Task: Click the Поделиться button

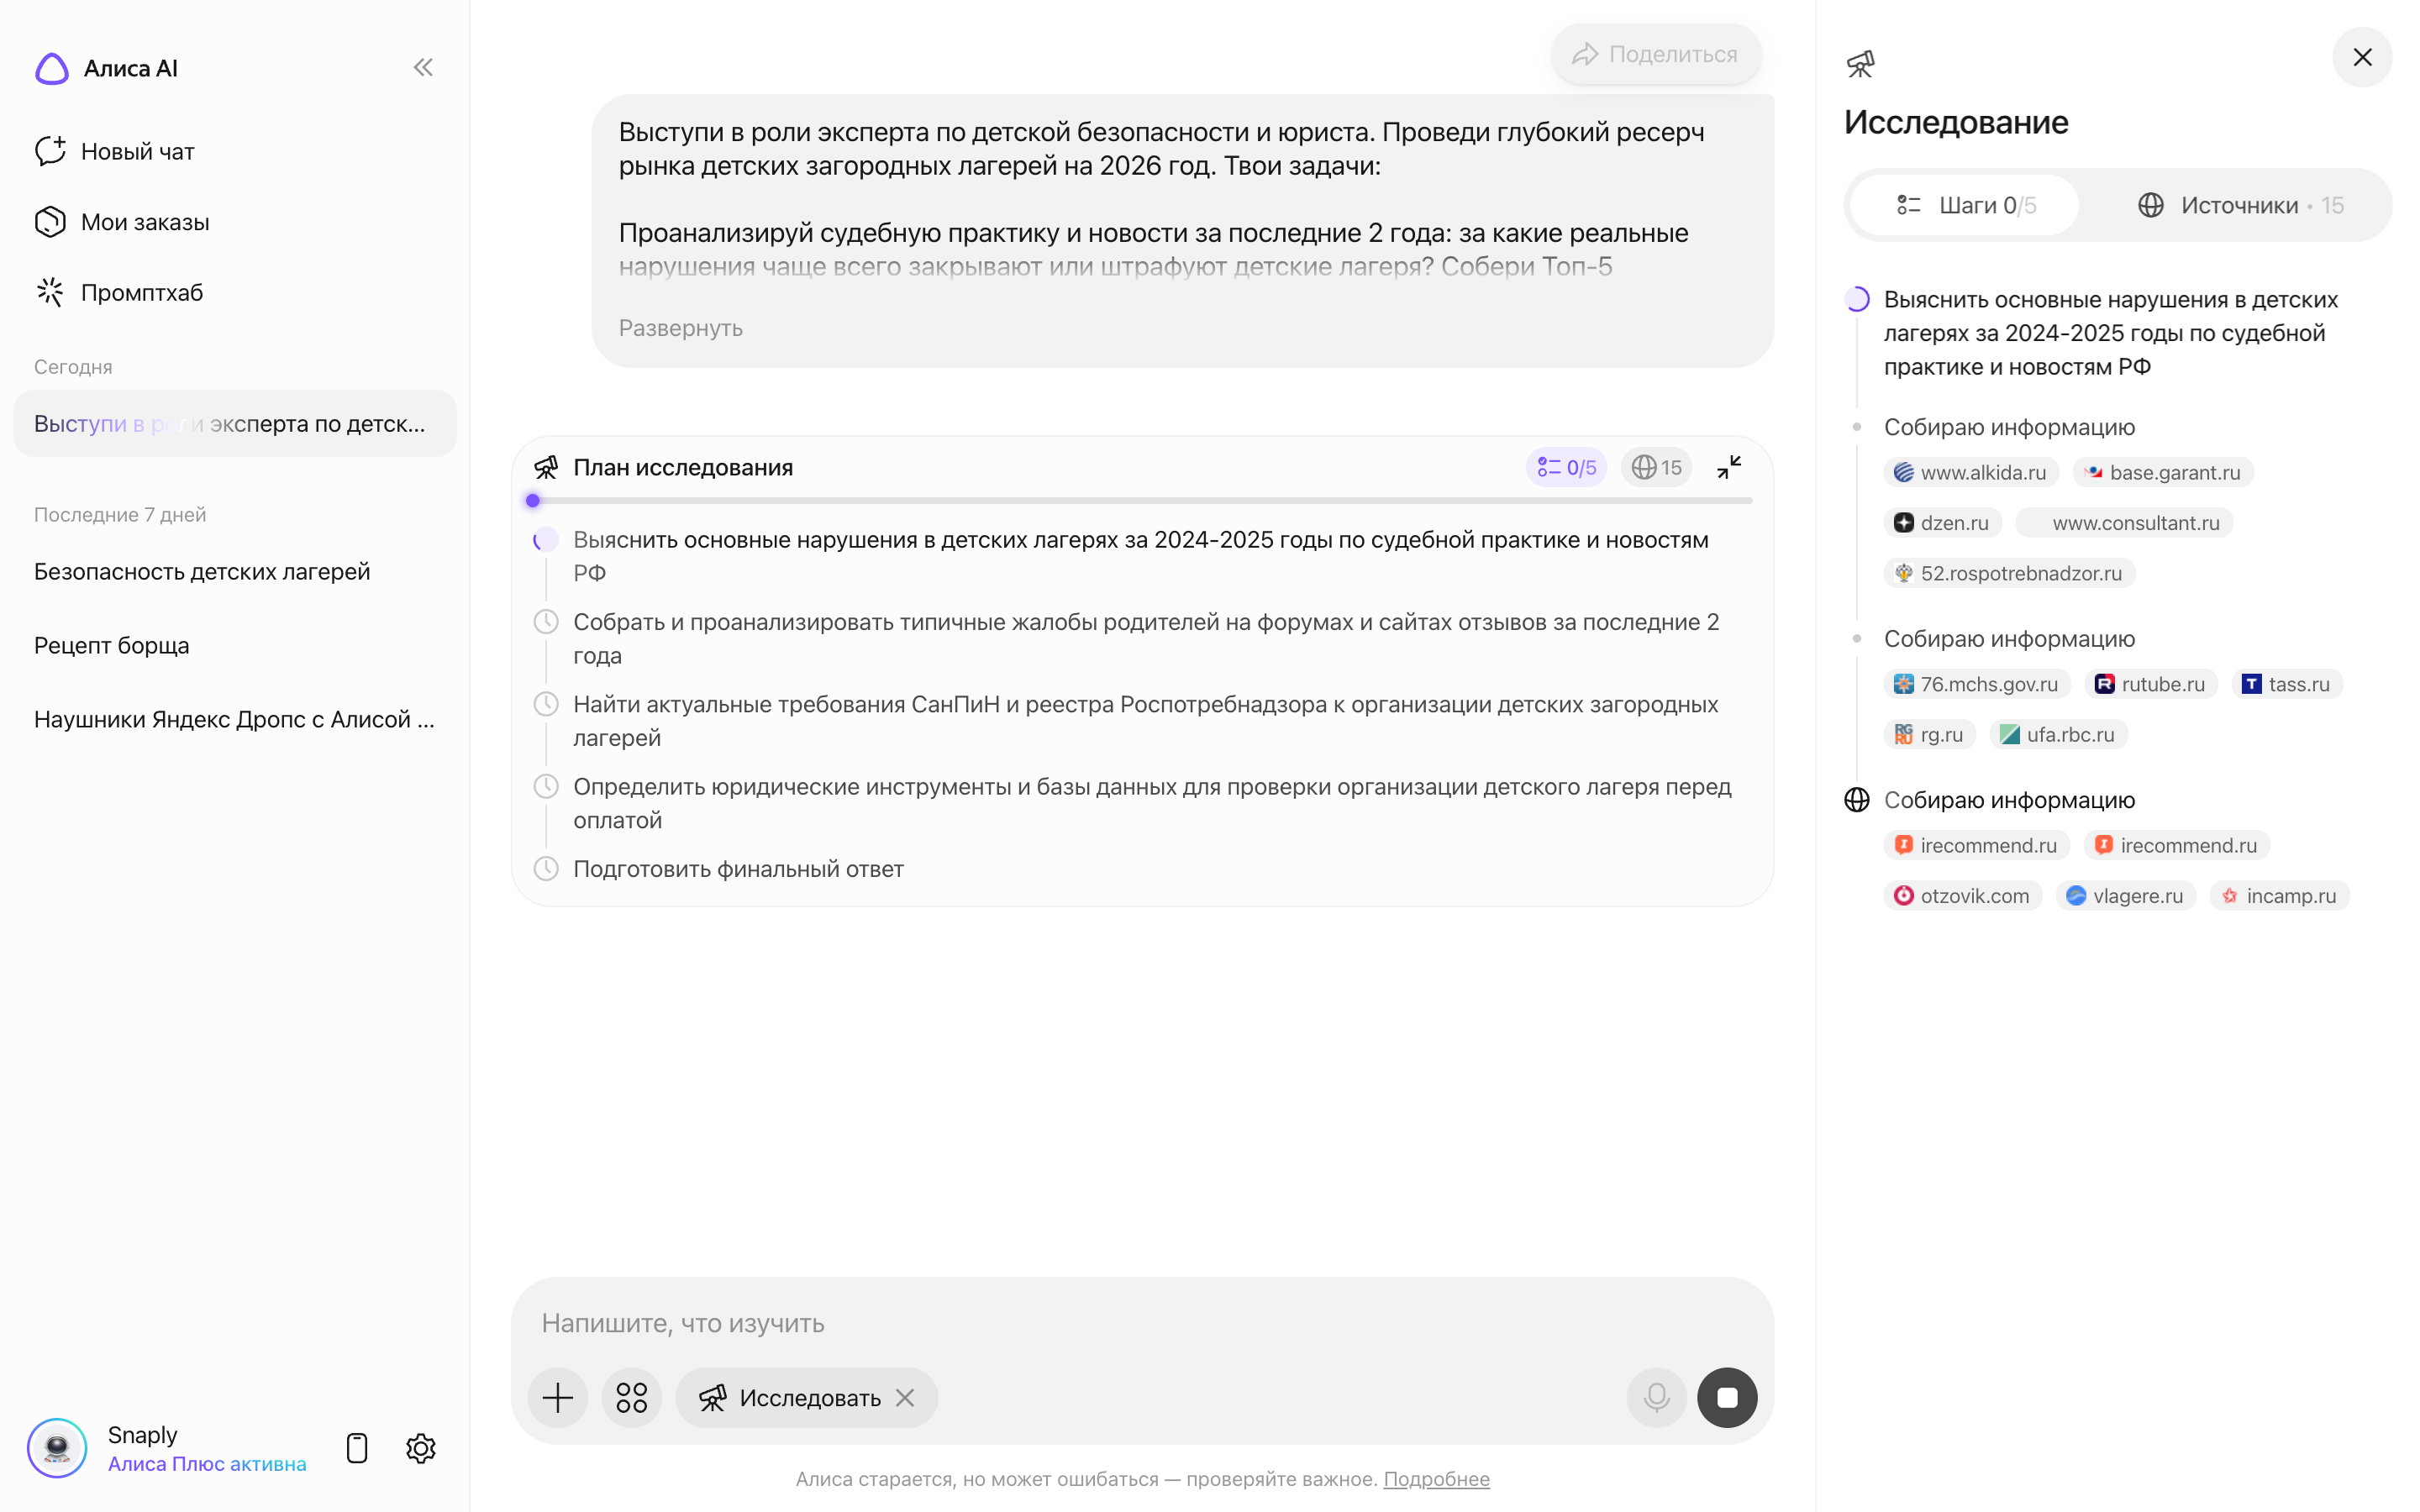Action: click(x=1656, y=54)
